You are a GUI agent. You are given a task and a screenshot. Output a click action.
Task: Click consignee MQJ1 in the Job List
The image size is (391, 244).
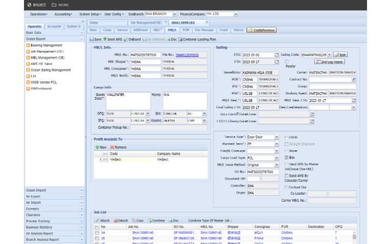pyautogui.click(x=258, y=233)
